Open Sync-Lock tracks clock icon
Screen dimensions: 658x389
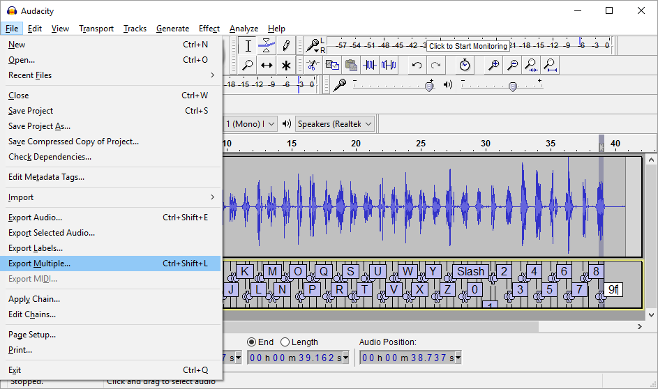pyautogui.click(x=465, y=65)
